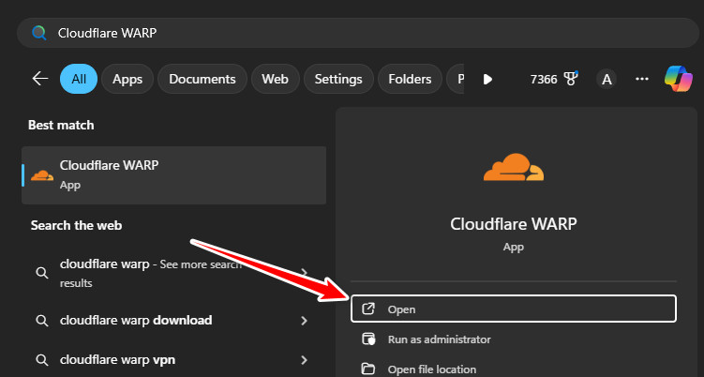This screenshot has height=377, width=704.
Task: Switch to the Web filter tab
Action: point(275,80)
